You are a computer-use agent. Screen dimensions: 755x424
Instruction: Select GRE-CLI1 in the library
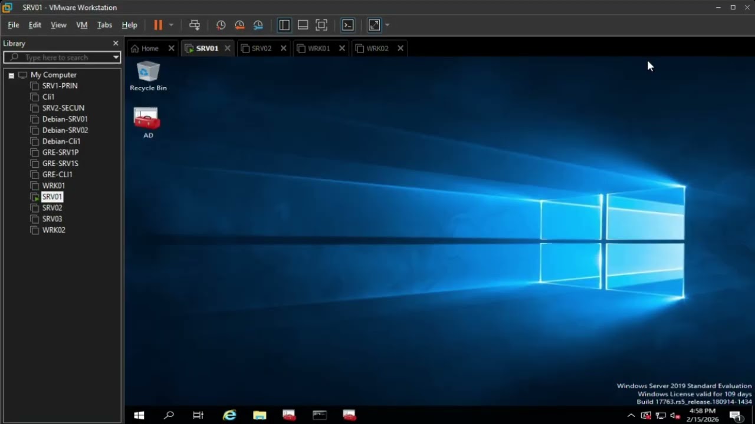click(57, 175)
